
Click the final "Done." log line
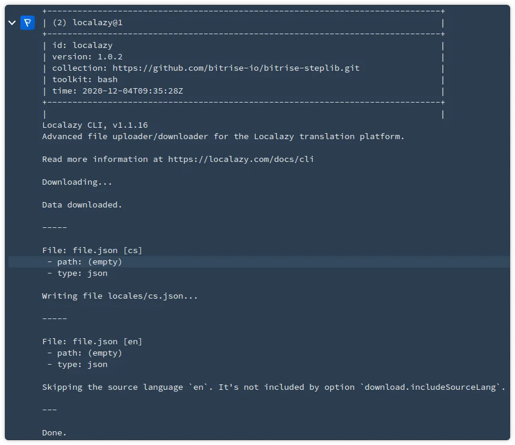coord(55,432)
